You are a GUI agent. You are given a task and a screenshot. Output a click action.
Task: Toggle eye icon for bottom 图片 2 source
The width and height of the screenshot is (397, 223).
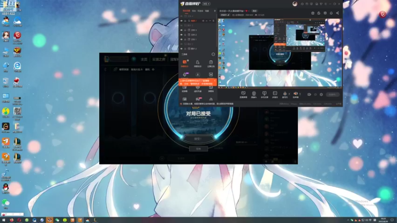click(181, 49)
